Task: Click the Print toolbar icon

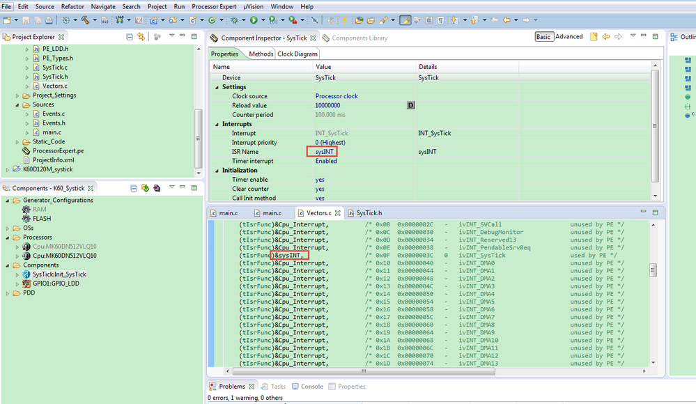Action: coord(49,20)
